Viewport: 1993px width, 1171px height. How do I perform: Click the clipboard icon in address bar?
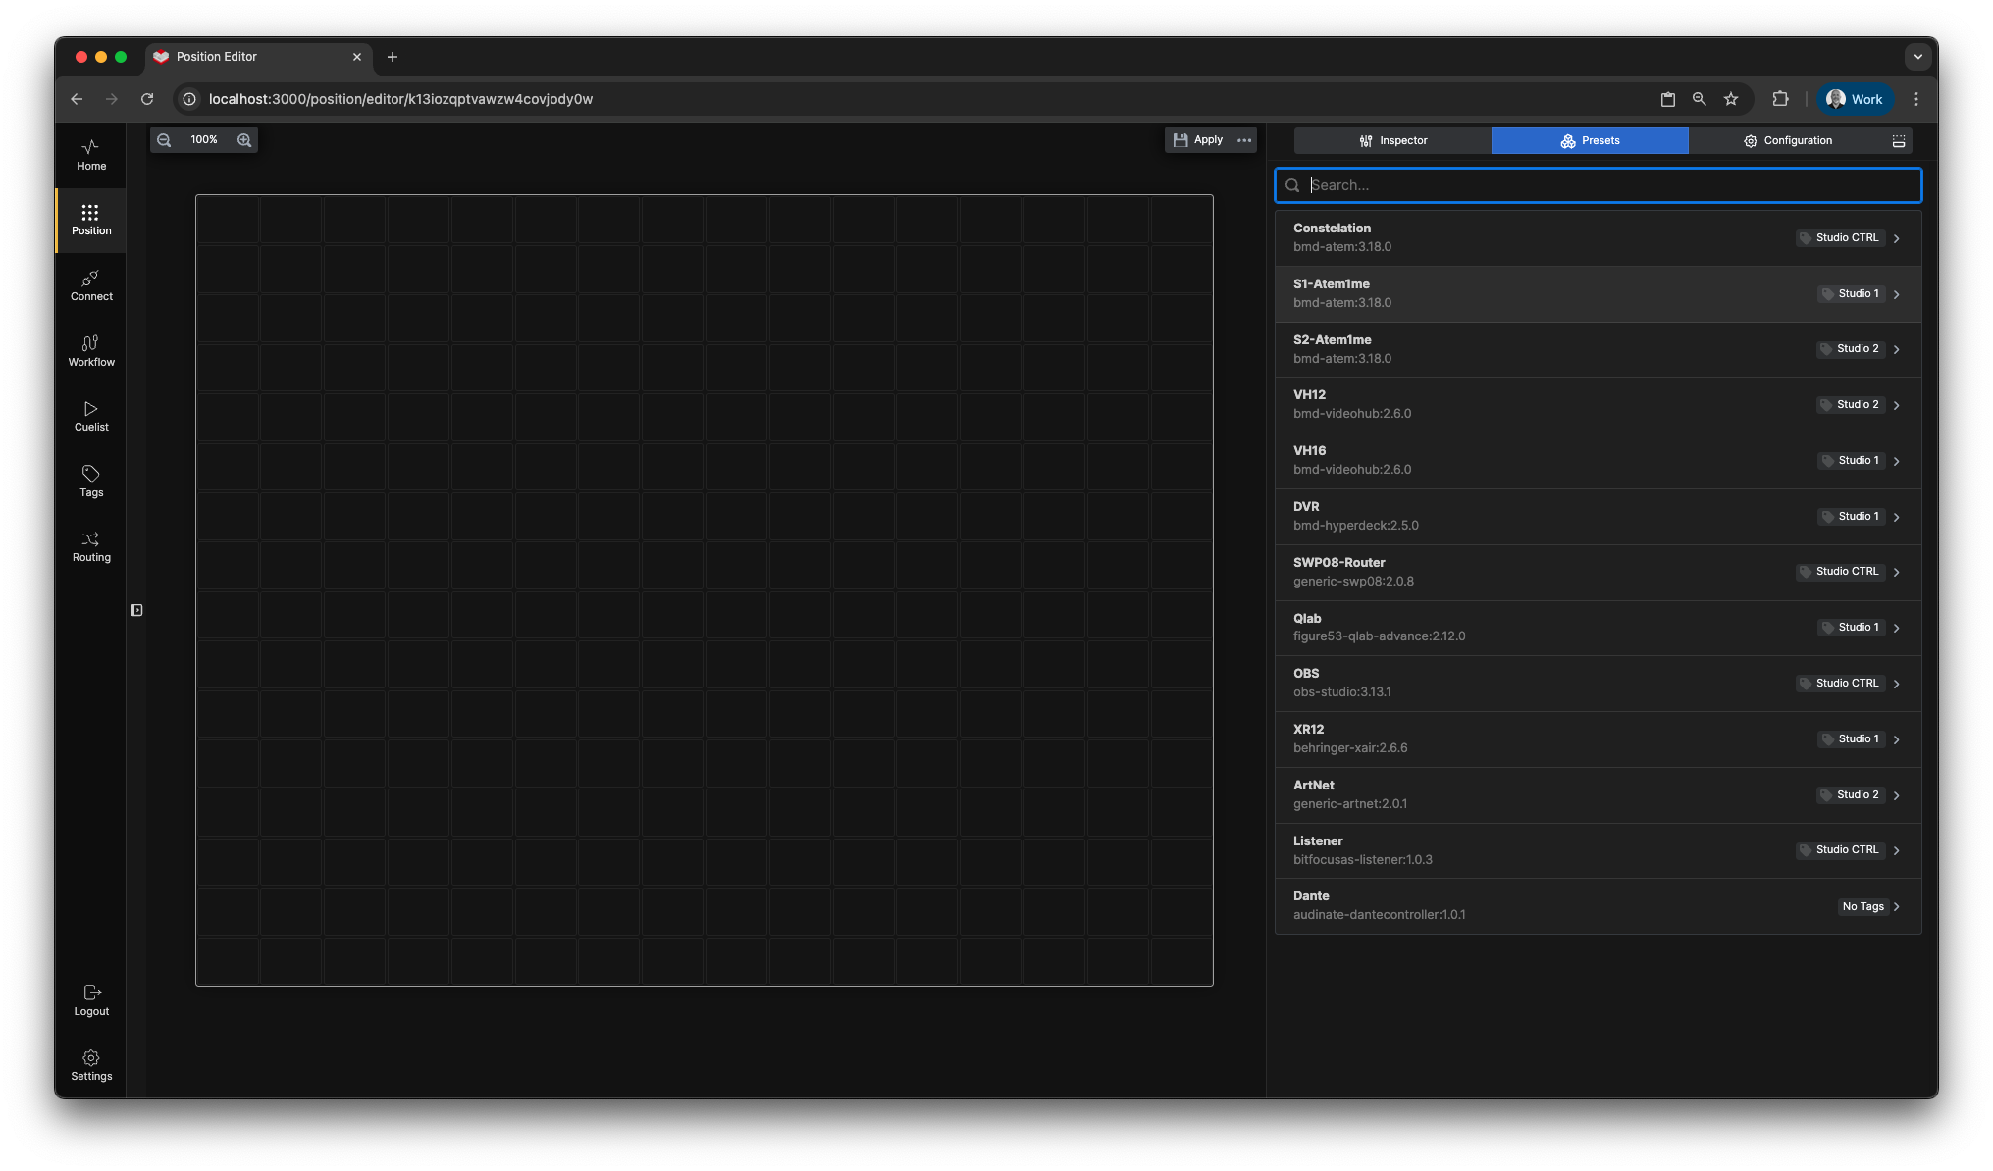pos(1668,99)
